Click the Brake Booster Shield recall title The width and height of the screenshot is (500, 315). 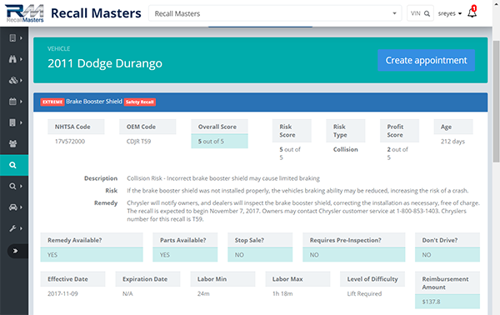click(x=93, y=102)
